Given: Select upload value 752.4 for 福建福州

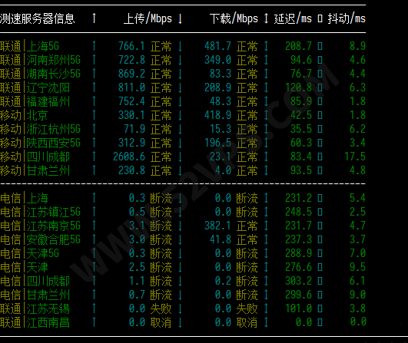Looking at the screenshot, I should [x=131, y=101].
